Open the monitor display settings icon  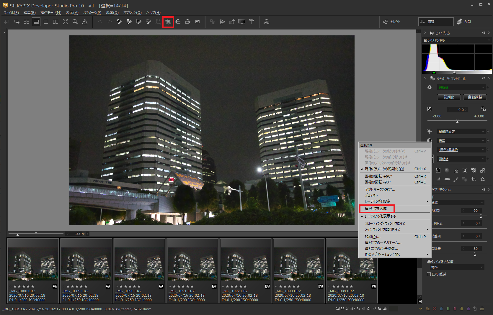tap(241, 22)
